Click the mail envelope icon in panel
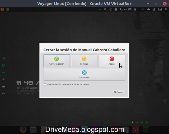Image resolution: width=169 pixels, height=134 pixels. (x=130, y=9)
